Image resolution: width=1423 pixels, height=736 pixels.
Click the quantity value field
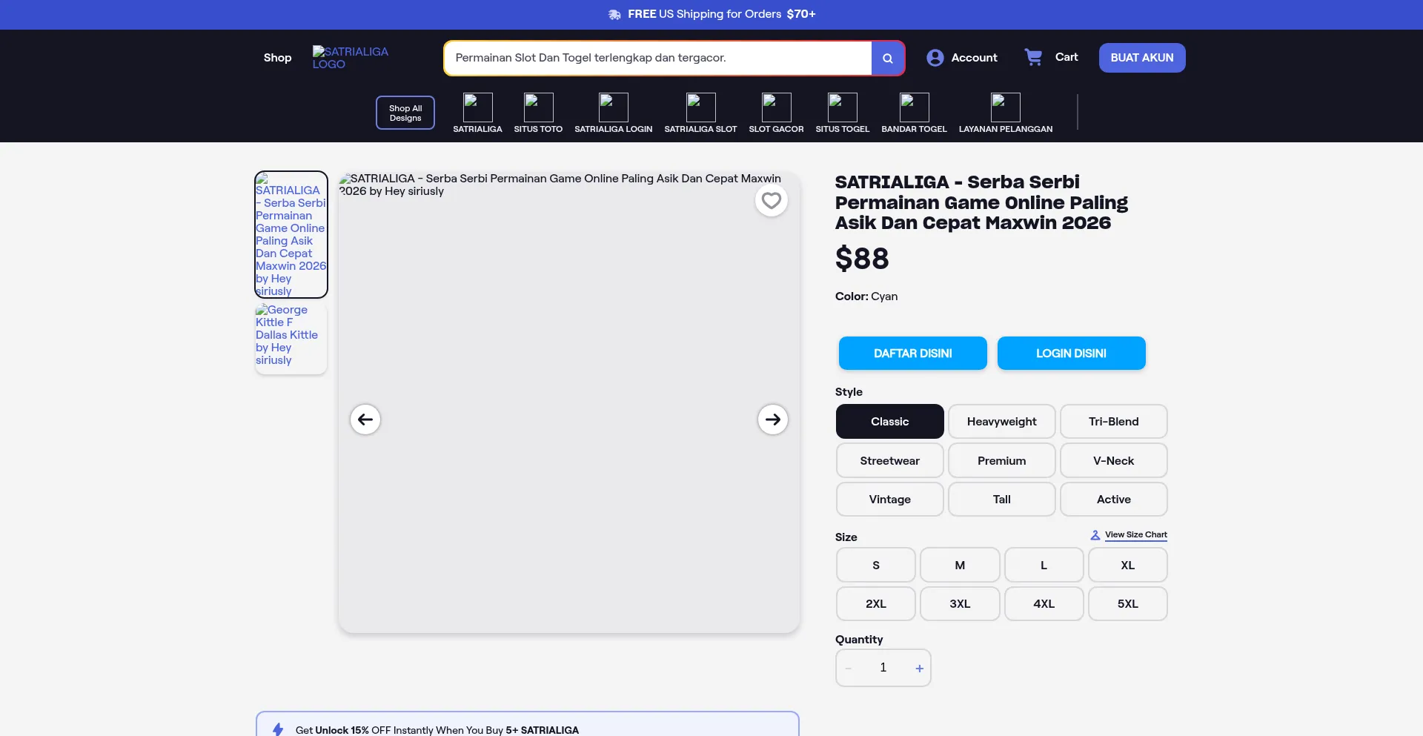(883, 668)
